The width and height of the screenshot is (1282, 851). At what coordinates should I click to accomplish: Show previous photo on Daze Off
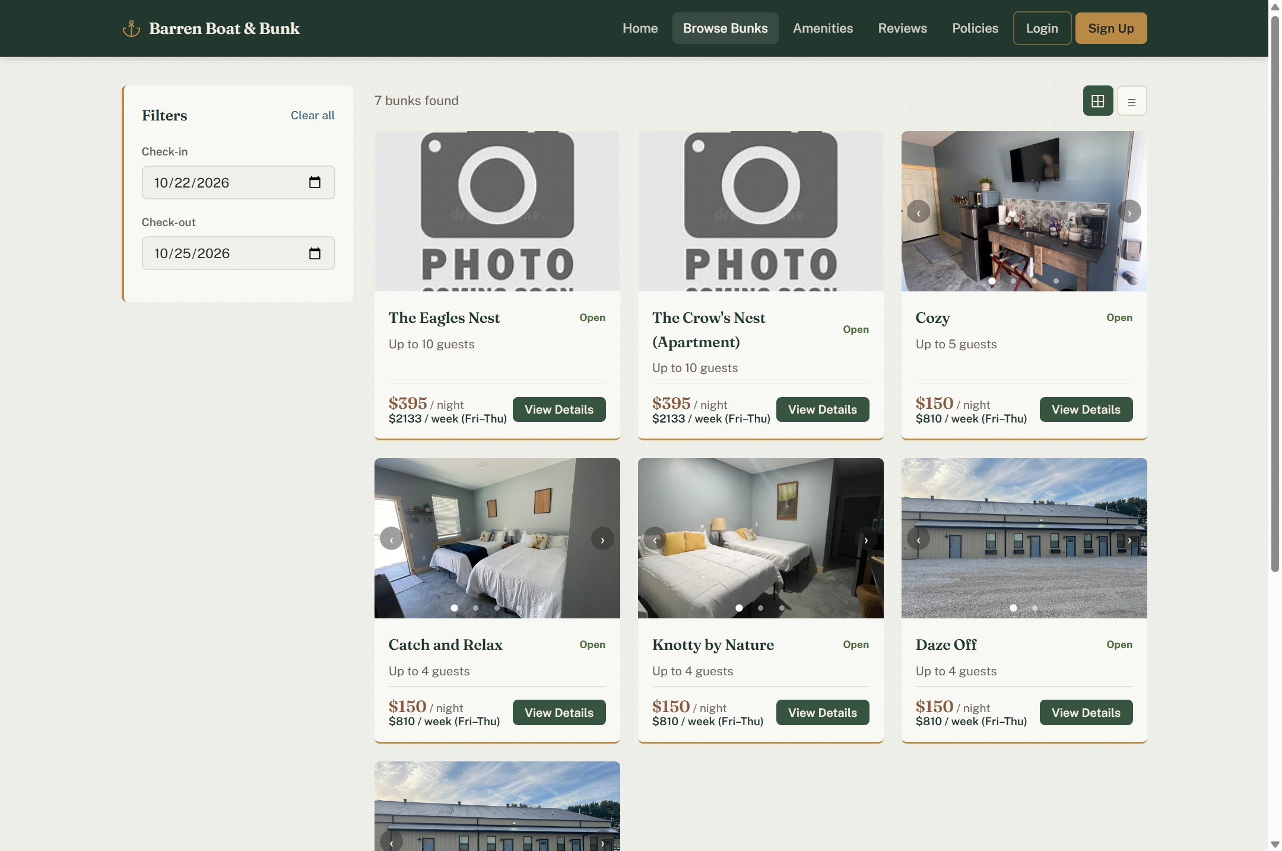[918, 539]
